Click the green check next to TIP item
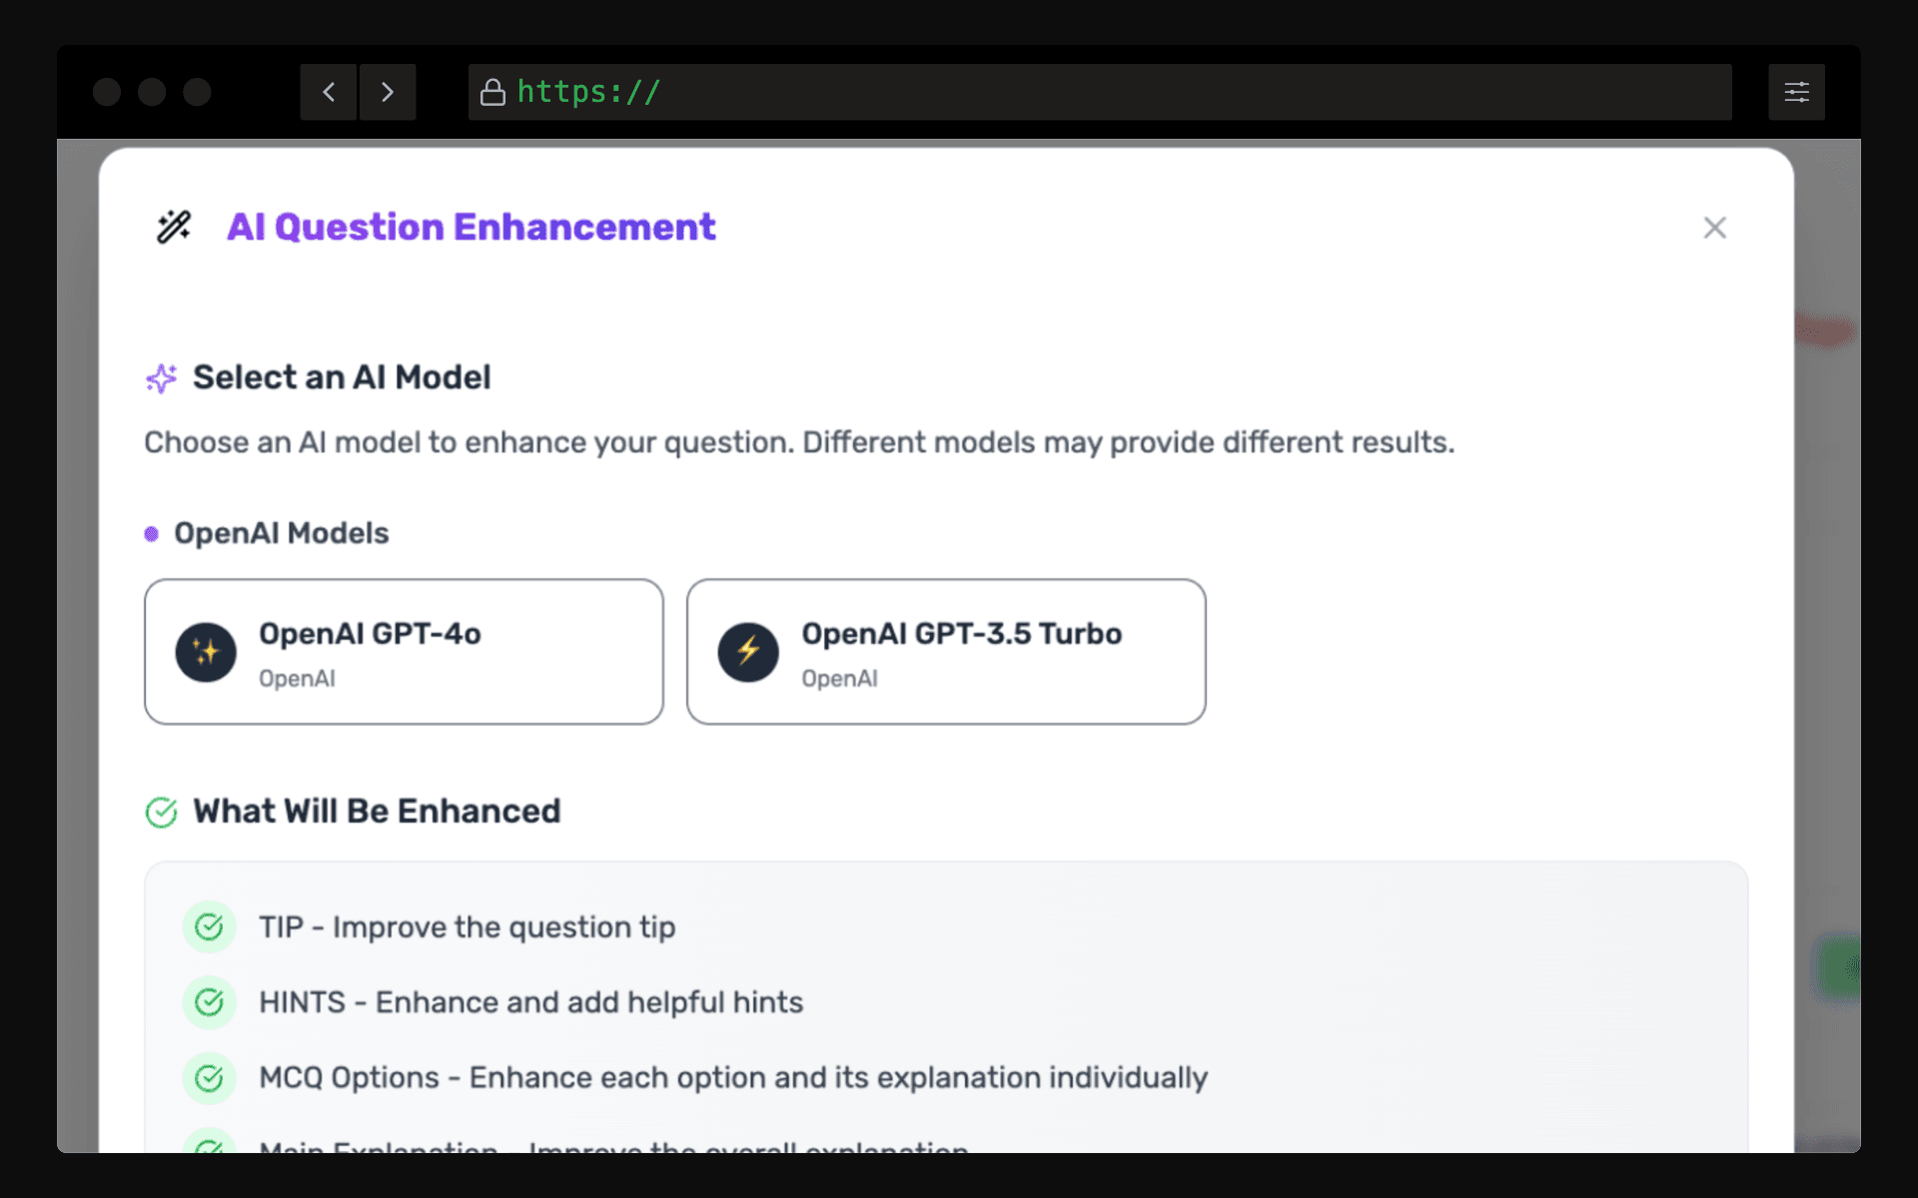Image resolution: width=1918 pixels, height=1198 pixels. point(209,927)
